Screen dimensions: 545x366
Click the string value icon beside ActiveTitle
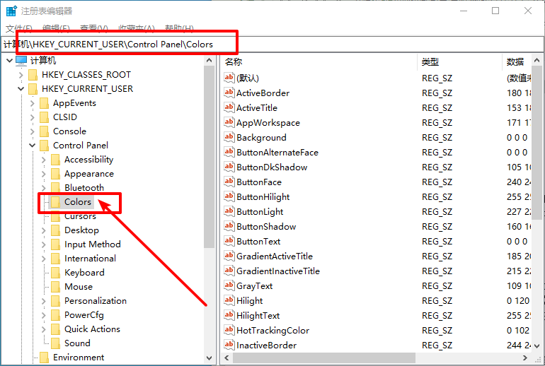tap(229, 107)
